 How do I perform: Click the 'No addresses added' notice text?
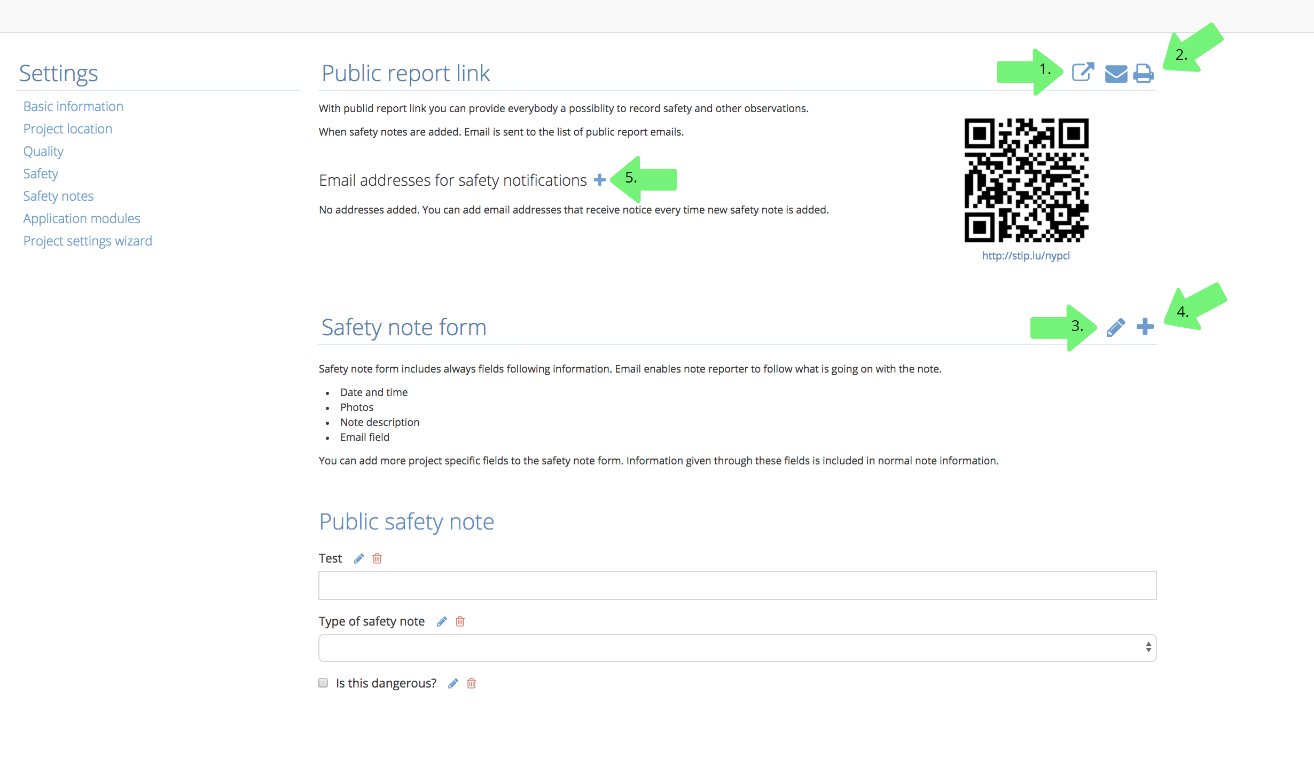(x=574, y=210)
